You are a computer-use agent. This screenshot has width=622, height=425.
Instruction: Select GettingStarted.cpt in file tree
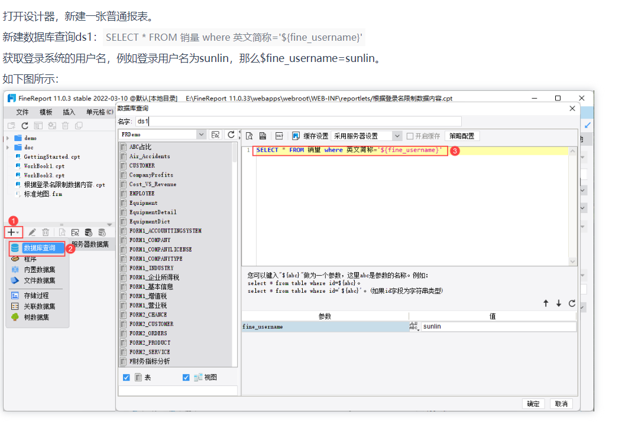tap(52, 157)
